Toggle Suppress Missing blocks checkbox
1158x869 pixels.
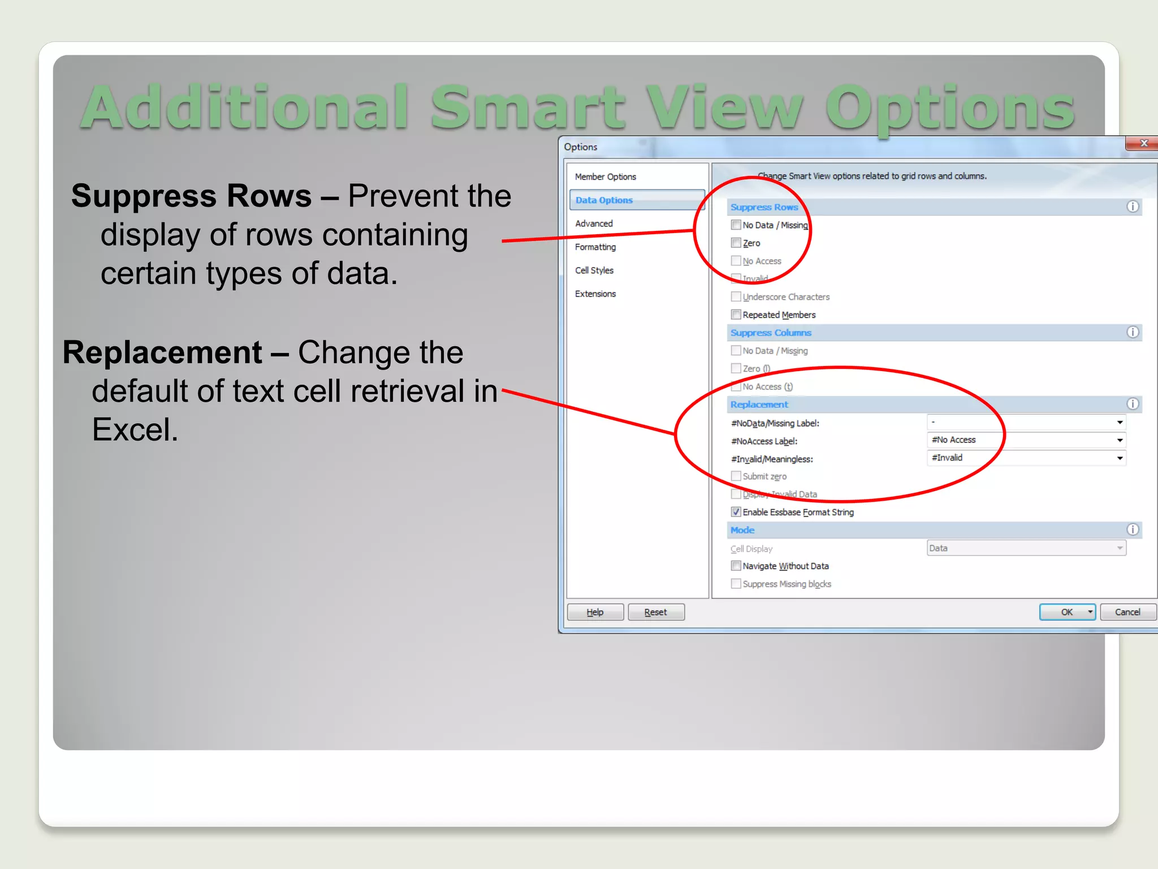736,584
